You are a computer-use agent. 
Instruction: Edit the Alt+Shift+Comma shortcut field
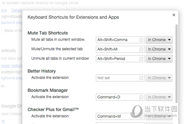tap(120, 40)
